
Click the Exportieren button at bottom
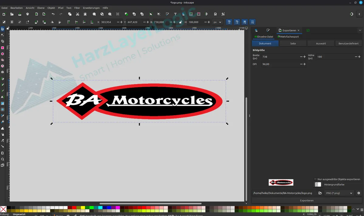(x=307, y=200)
